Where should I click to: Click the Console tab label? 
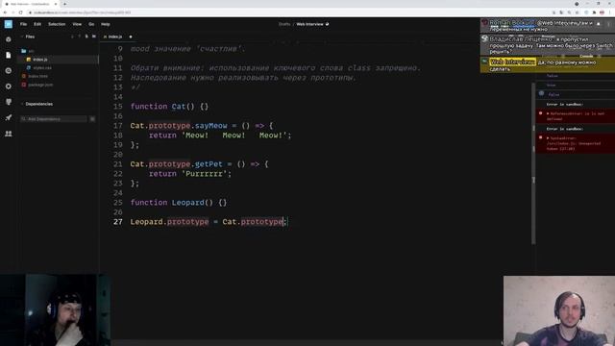(586, 56)
